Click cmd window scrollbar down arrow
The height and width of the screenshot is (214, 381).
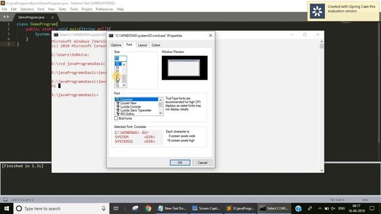321,171
